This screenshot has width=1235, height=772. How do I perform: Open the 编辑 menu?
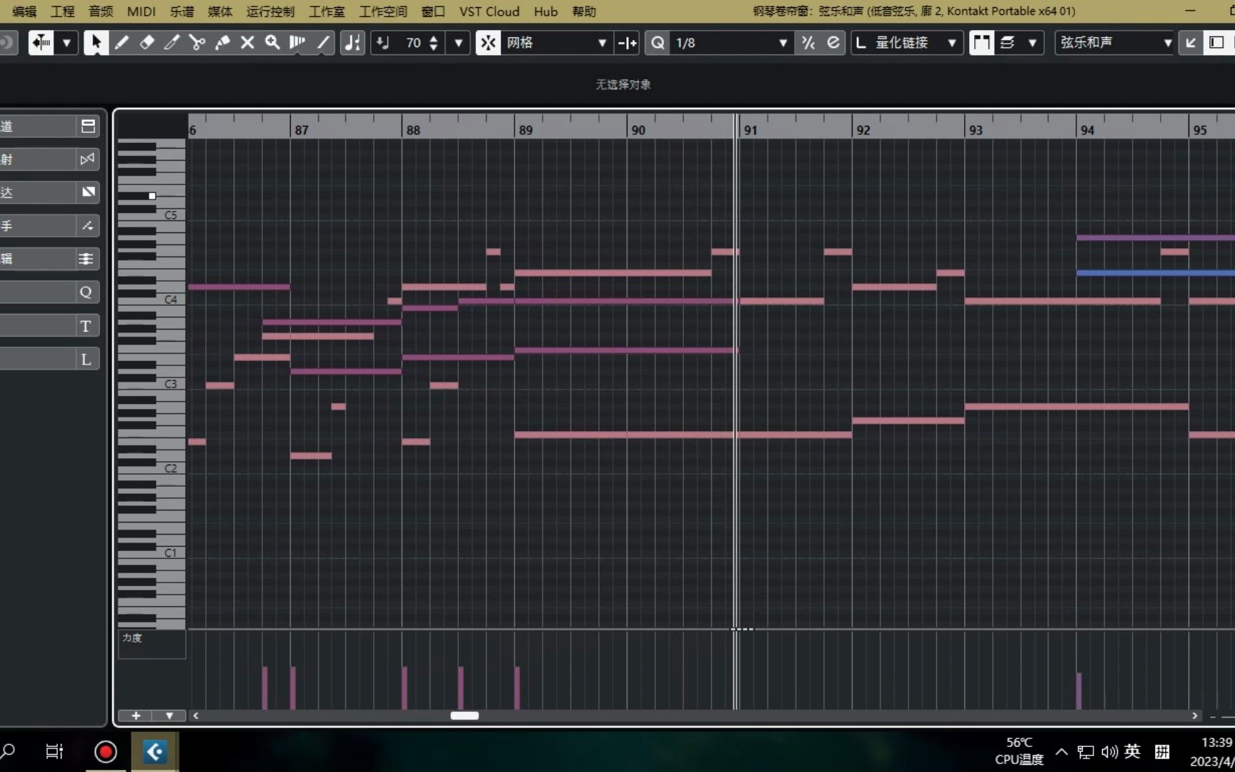click(24, 11)
